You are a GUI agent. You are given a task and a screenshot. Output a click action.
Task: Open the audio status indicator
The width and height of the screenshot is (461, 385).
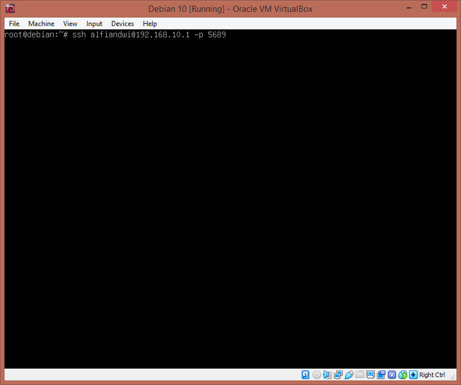click(327, 375)
